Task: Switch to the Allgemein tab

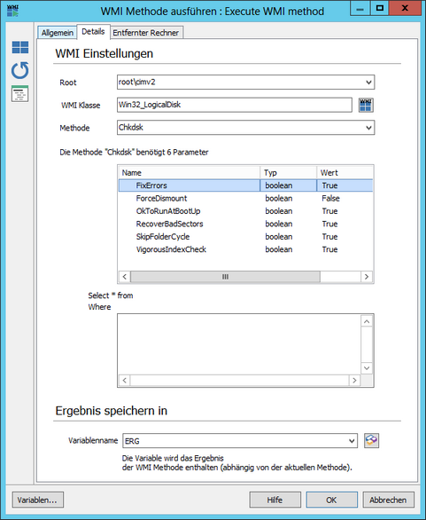Action: [58, 33]
